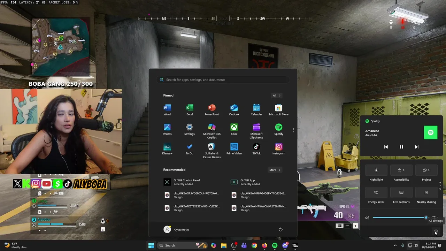Image resolution: width=446 pixels, height=251 pixels.
Task: Open the Xbox app
Action: point(234,129)
